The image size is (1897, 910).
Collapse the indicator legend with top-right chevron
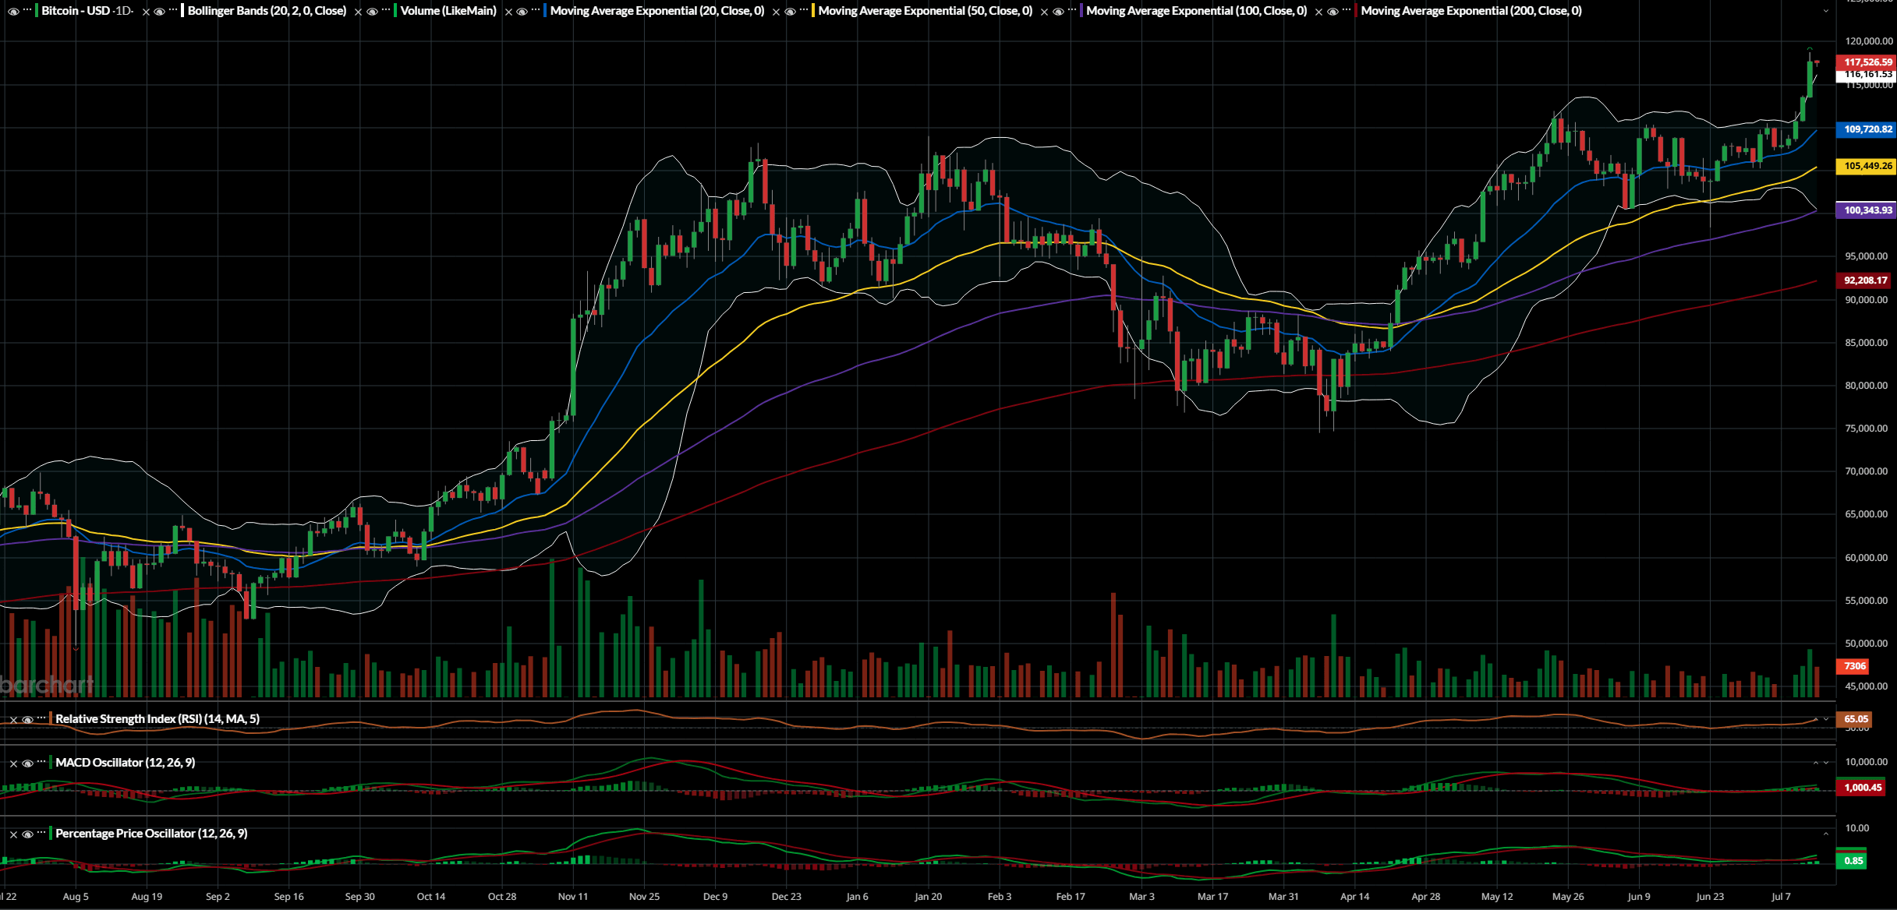[1825, 11]
